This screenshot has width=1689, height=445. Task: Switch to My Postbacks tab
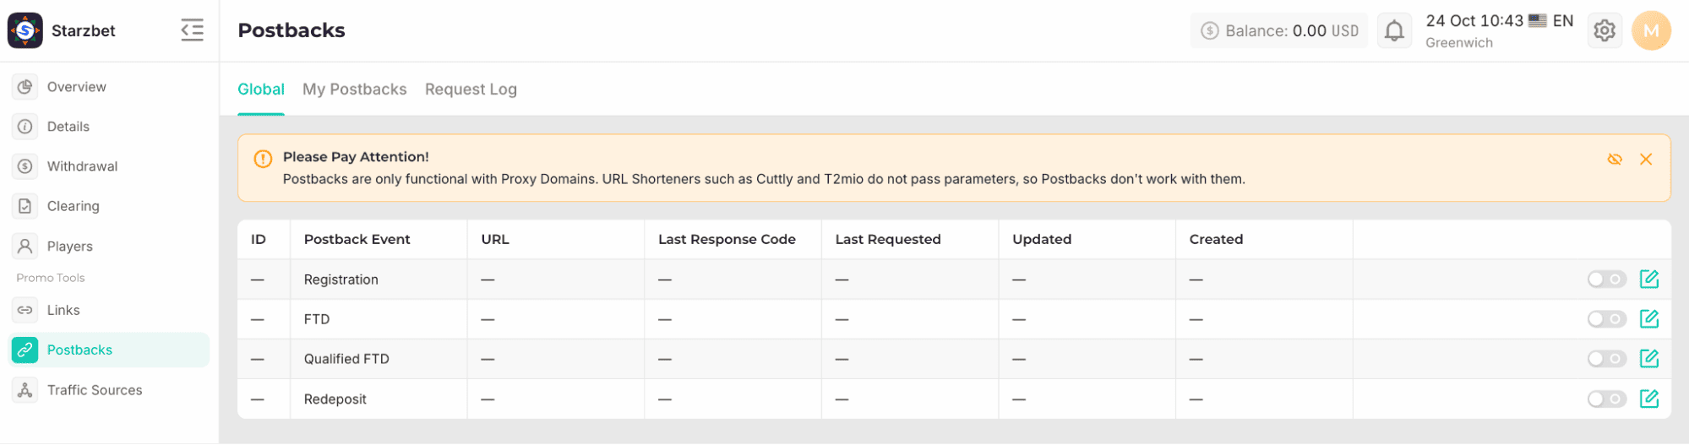click(x=355, y=90)
